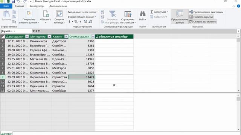The height and width of the screenshot is (135, 241).
Task: Select the cell with value 1277
Action: pyautogui.click(x=82, y=91)
